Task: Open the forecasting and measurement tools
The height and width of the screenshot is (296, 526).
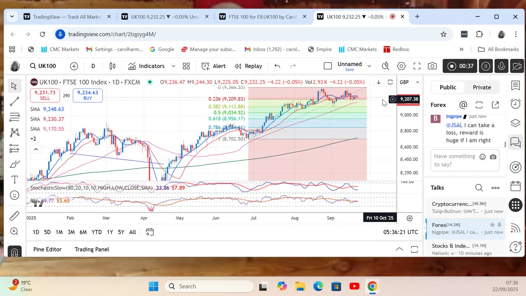Action: [x=14, y=148]
